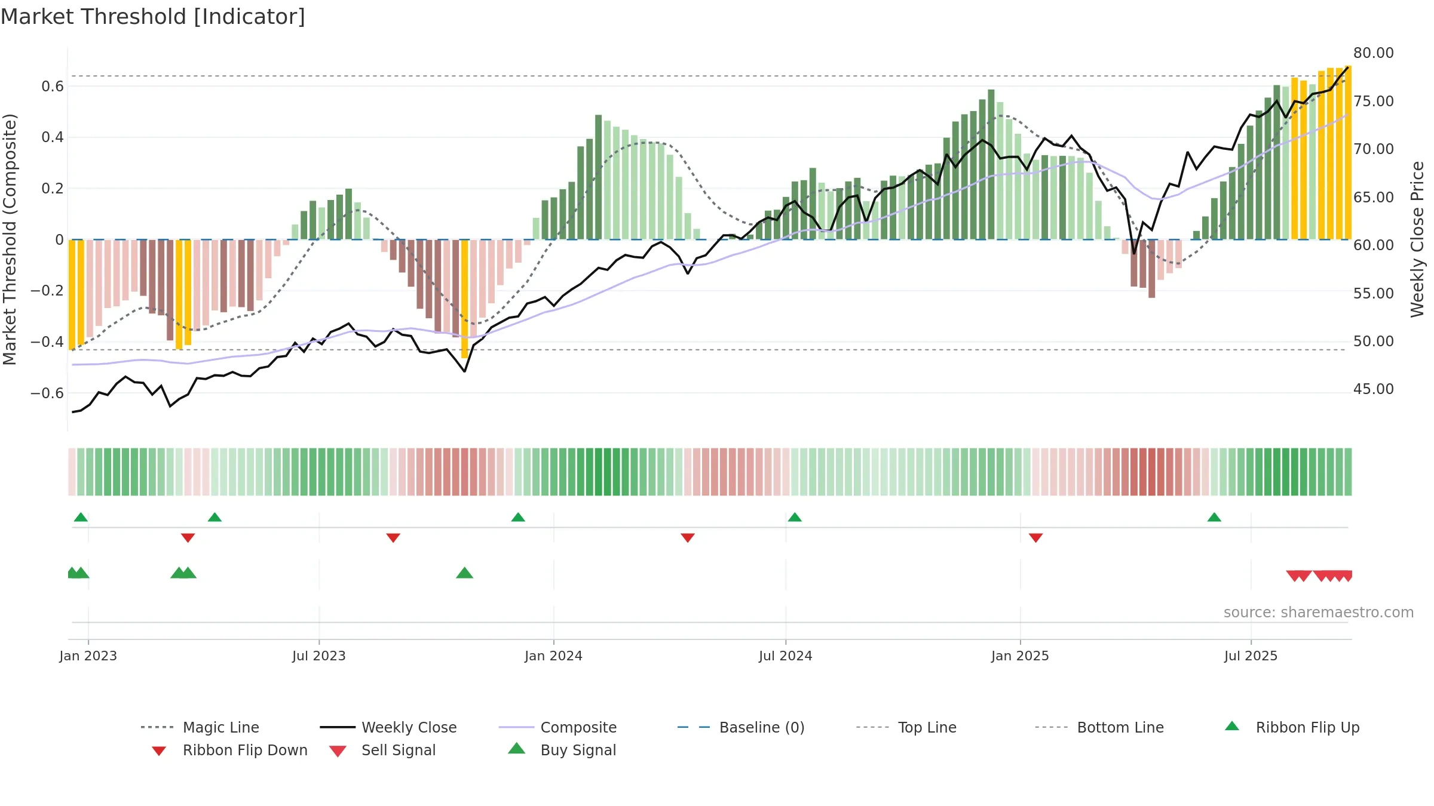The width and height of the screenshot is (1434, 806).
Task: Toggle the Top Line legend entry
Action: [906, 727]
